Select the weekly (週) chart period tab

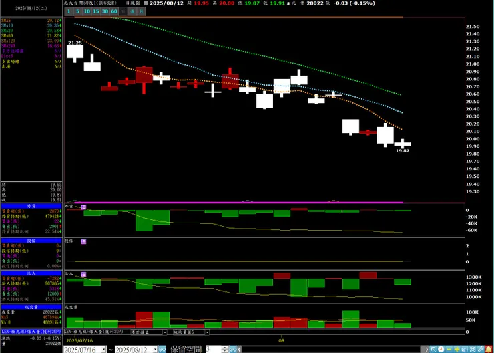click(132, 11)
